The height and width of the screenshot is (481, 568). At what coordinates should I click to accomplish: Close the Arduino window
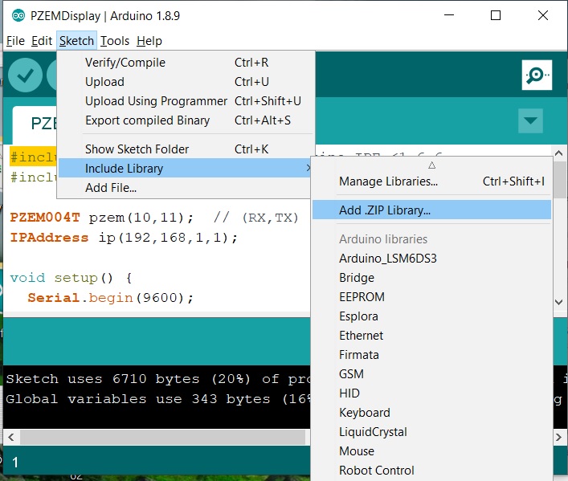click(x=542, y=15)
